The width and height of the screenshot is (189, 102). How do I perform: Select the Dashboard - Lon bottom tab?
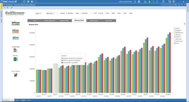click(9, 100)
